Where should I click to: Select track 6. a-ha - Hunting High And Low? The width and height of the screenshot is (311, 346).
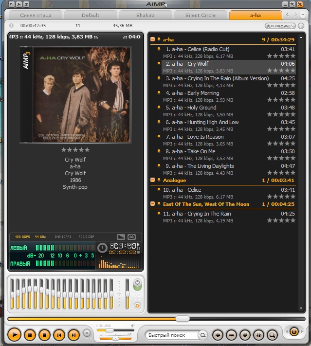point(229,126)
